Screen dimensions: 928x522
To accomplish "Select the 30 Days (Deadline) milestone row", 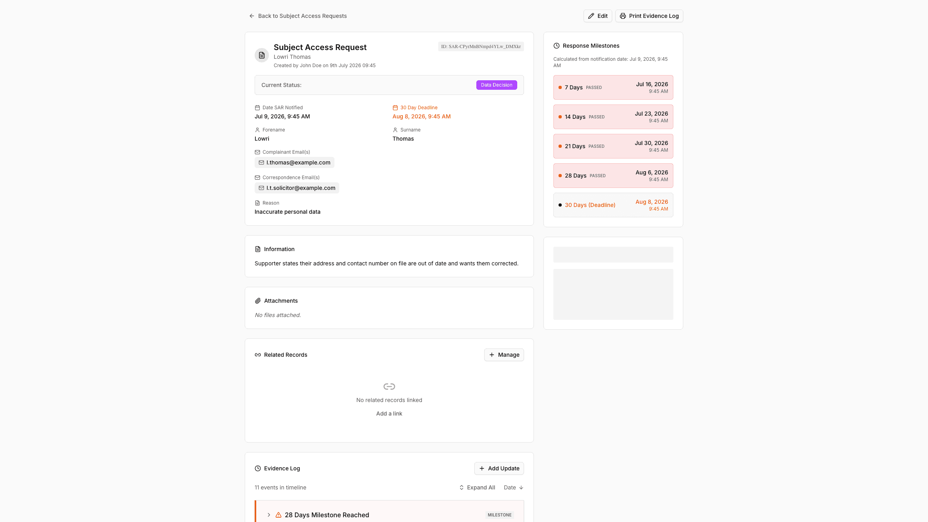I will click(613, 205).
